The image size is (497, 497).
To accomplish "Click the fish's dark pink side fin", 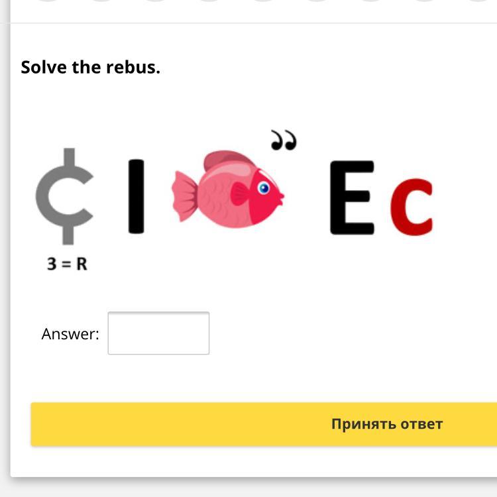I will point(240,193).
